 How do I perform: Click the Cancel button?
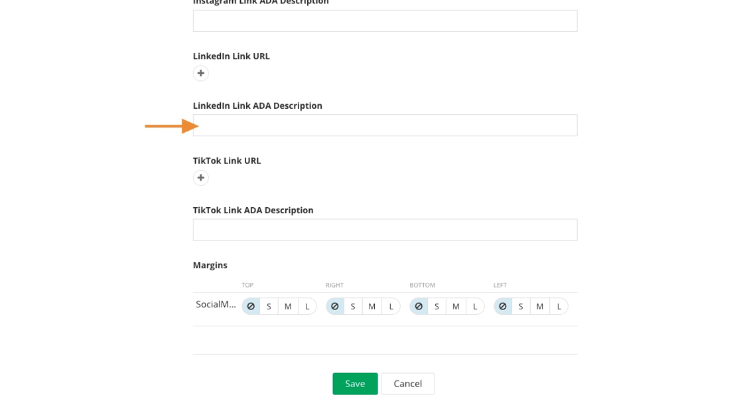407,384
